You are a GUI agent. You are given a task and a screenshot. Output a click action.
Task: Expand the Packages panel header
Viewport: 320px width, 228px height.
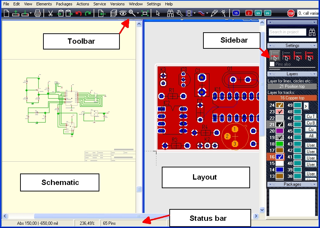292,184
